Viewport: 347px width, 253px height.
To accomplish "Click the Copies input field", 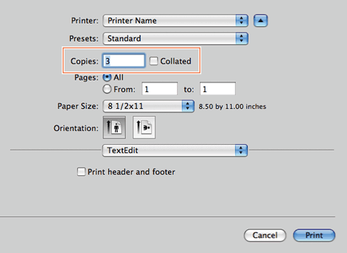I will pos(124,61).
